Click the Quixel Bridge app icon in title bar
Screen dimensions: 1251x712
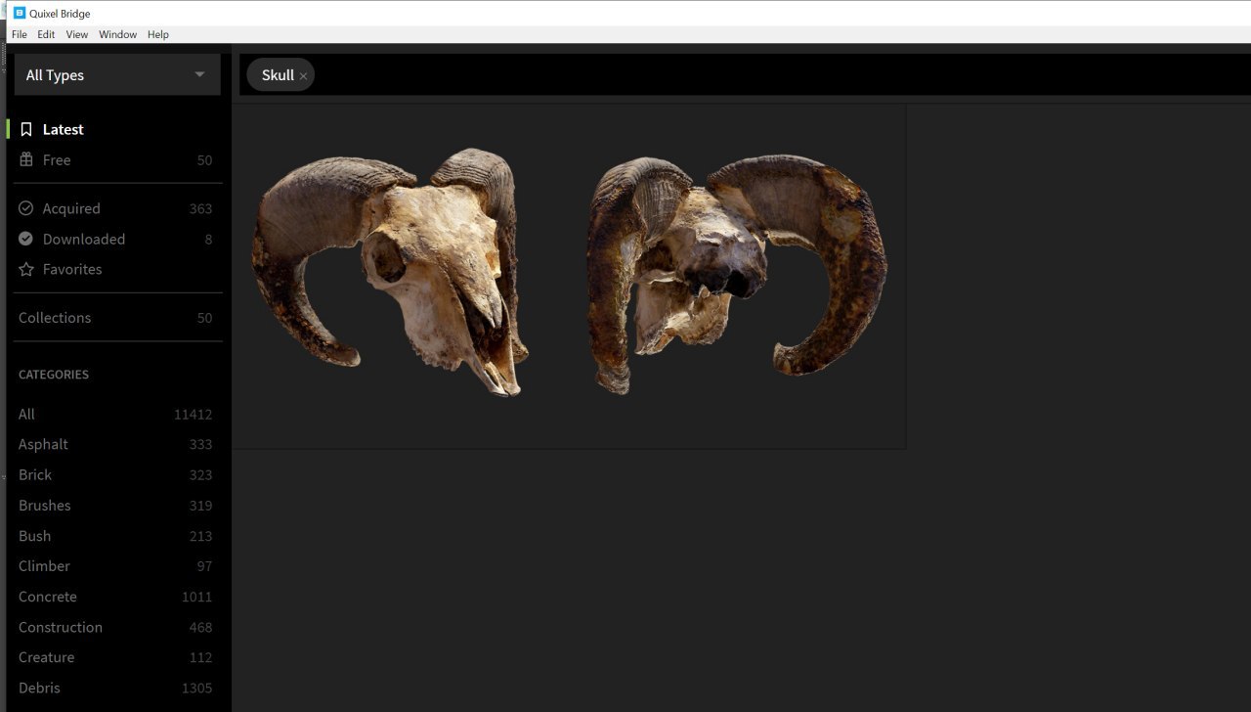click(19, 14)
